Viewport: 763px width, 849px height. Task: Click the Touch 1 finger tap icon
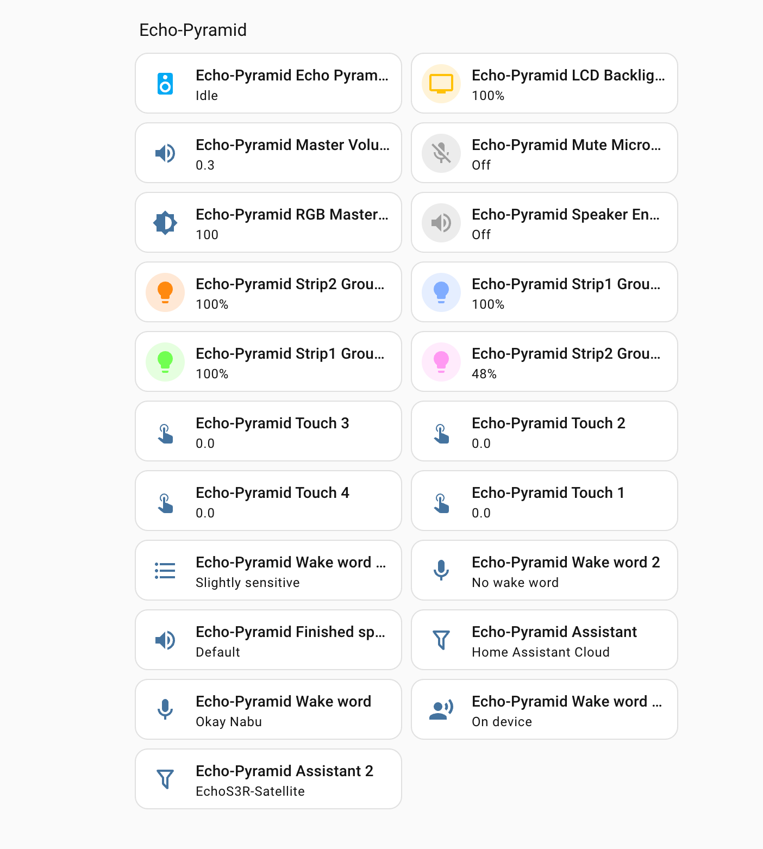[x=441, y=501]
